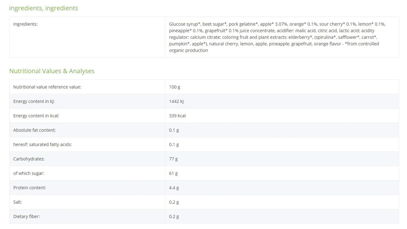Click the 'Energy content in kcal:' label

point(36,116)
